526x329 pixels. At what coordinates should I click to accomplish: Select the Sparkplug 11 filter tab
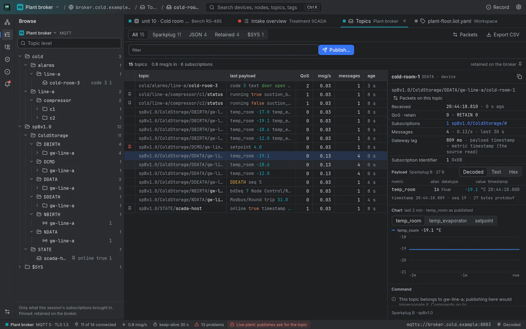coord(166,35)
